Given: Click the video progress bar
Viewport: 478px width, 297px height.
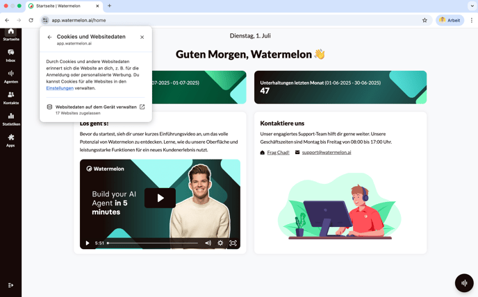Looking at the screenshot, I should (153, 243).
